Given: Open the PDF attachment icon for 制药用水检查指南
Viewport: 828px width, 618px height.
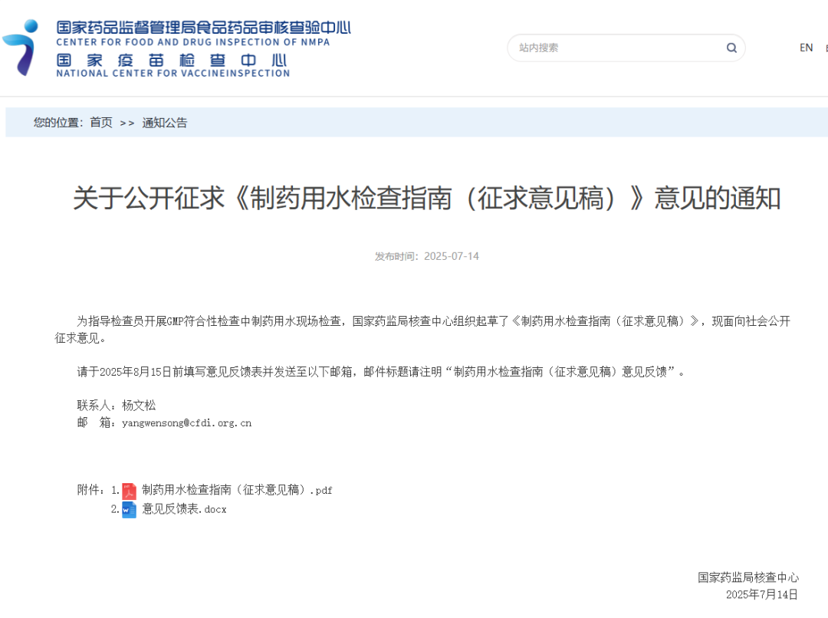Looking at the screenshot, I should (x=130, y=490).
